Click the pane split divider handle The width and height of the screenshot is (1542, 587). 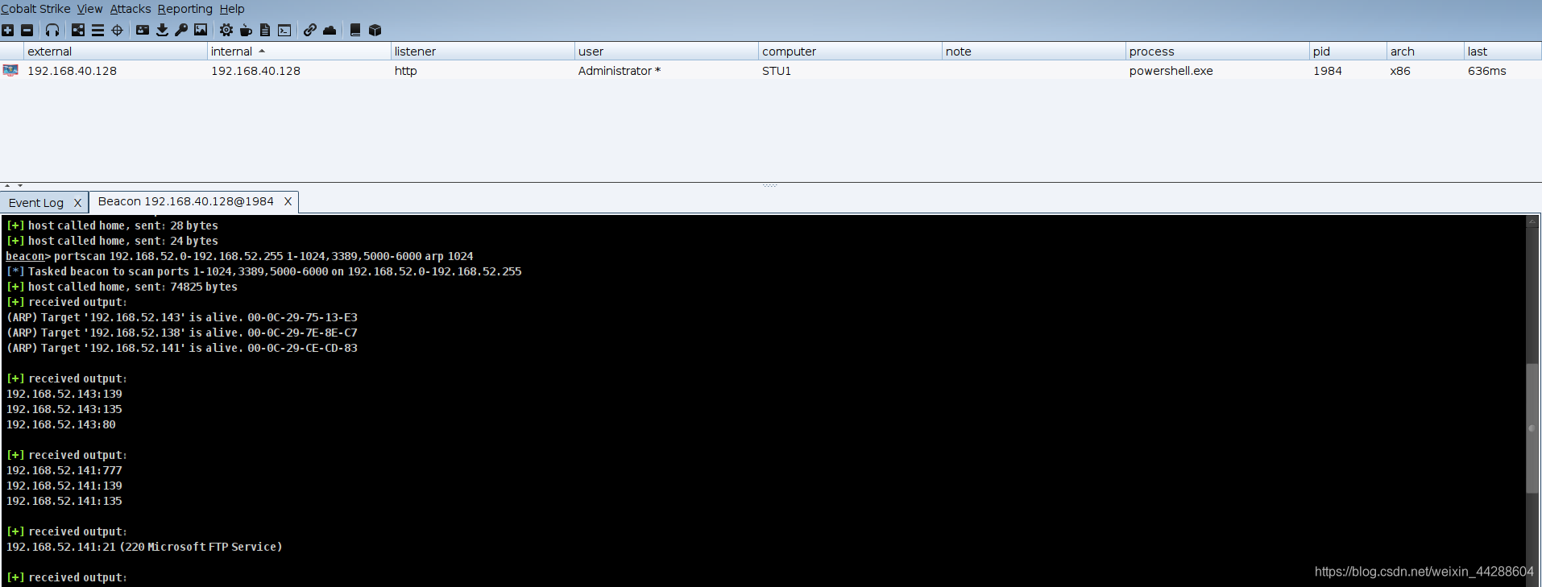770,185
